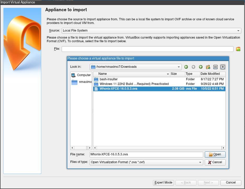Cancel the file chooser dialog
Viewport: 245px width, 189px height.
coord(215,162)
